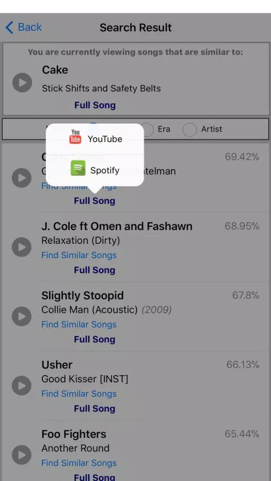Choose the YouTube option in the popup
This screenshot has width=271, height=481.
(95, 139)
